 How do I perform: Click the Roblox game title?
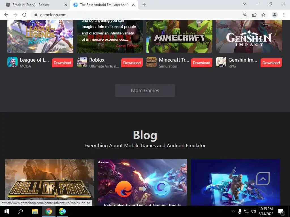point(97,60)
